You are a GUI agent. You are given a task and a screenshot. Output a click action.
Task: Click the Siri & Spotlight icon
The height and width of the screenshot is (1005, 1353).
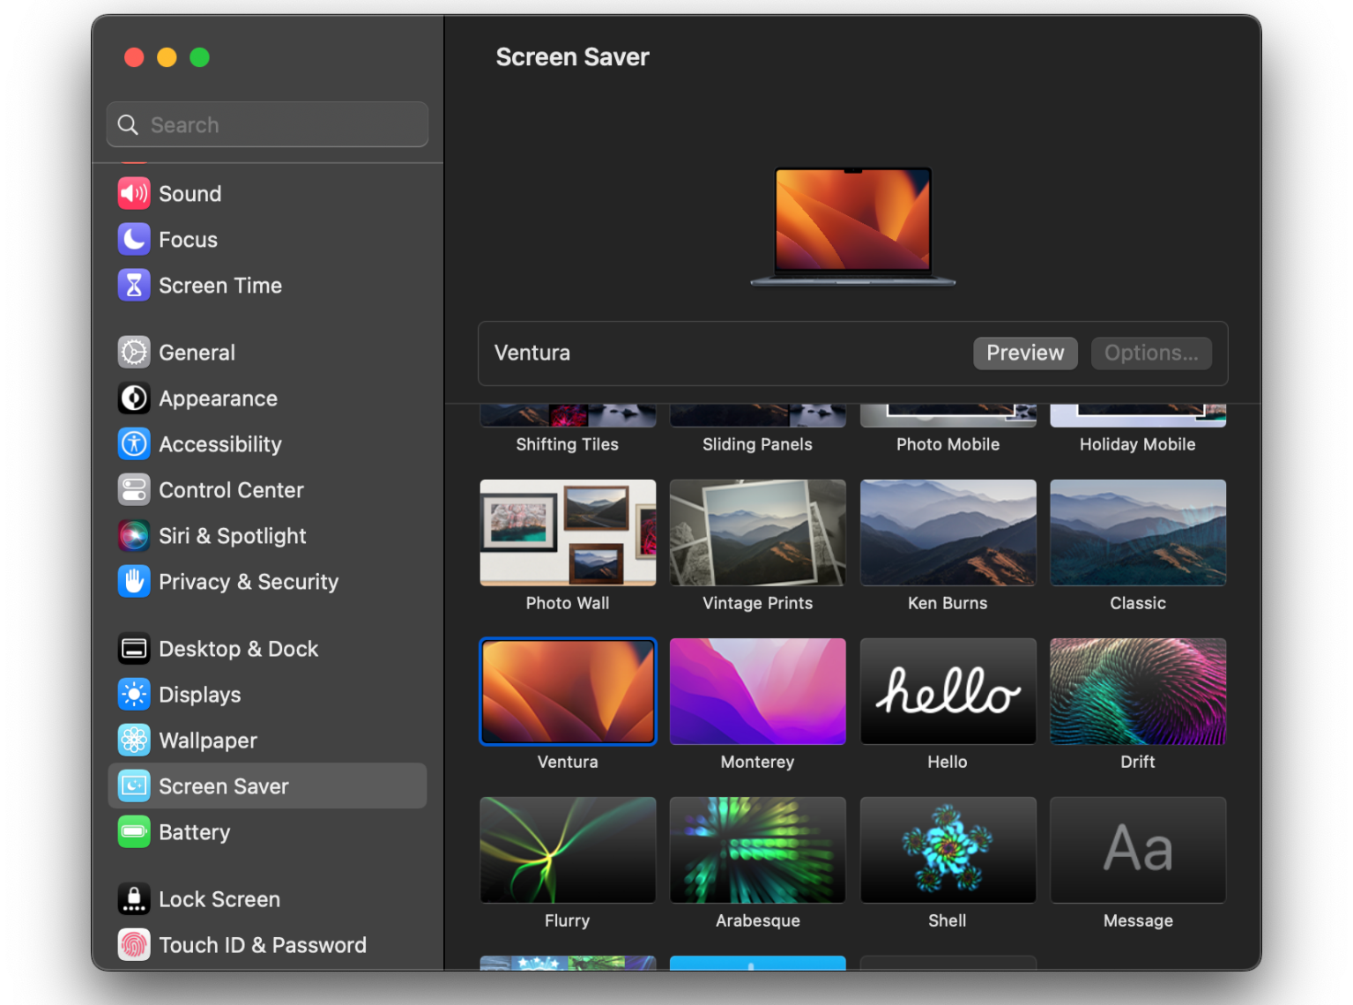click(134, 536)
